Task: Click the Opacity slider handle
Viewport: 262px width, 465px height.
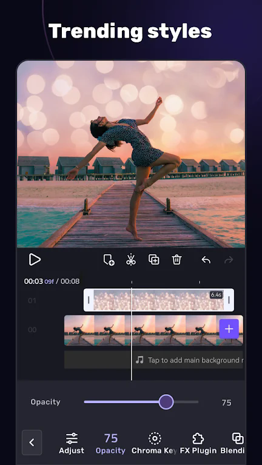Action: click(x=166, y=402)
